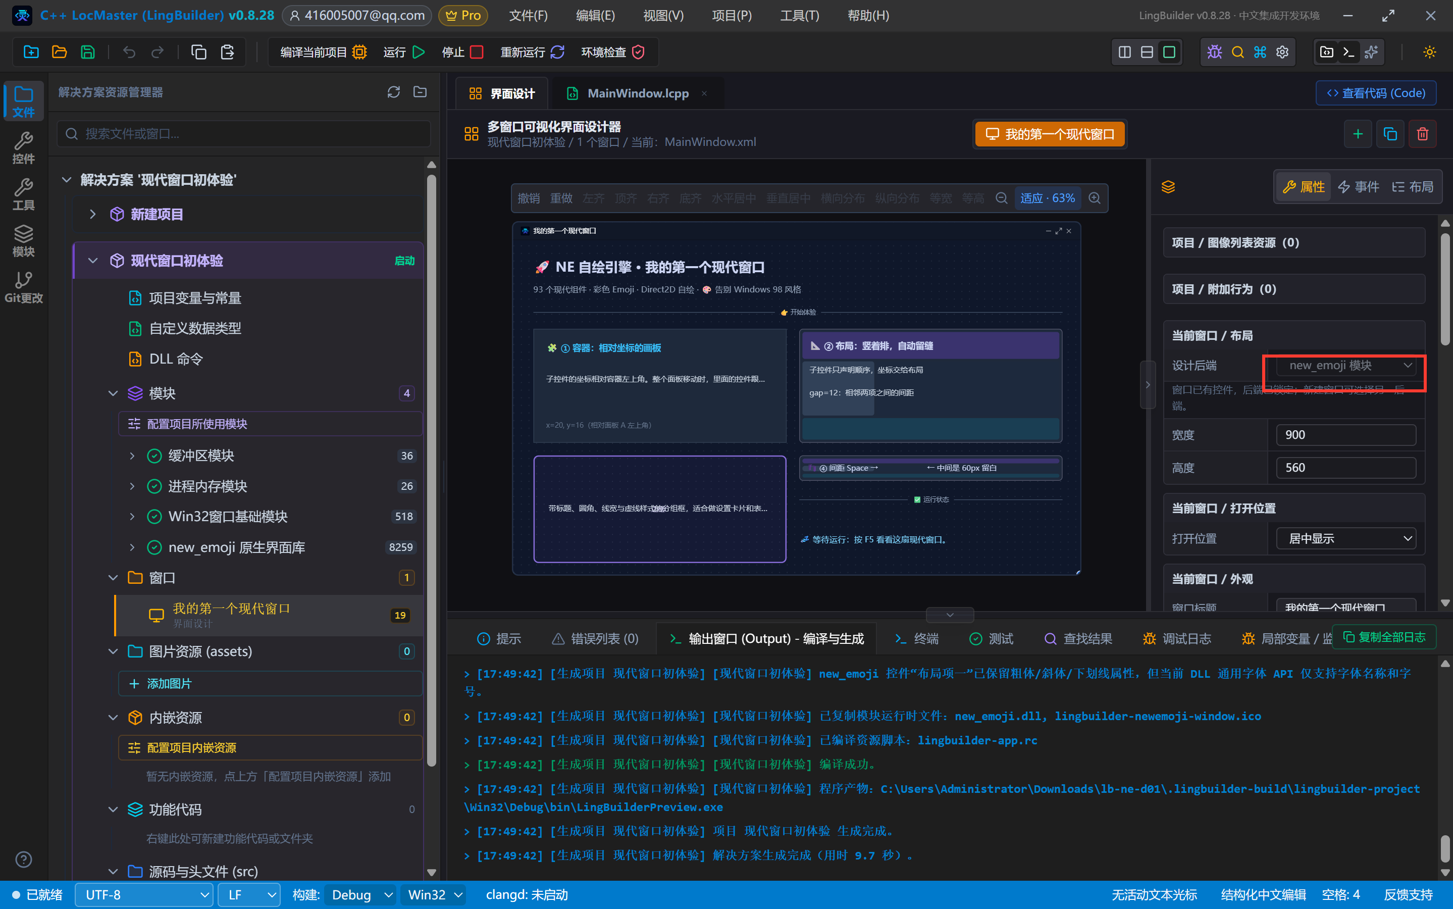Switch to the 事件 properties tab

(x=1359, y=187)
